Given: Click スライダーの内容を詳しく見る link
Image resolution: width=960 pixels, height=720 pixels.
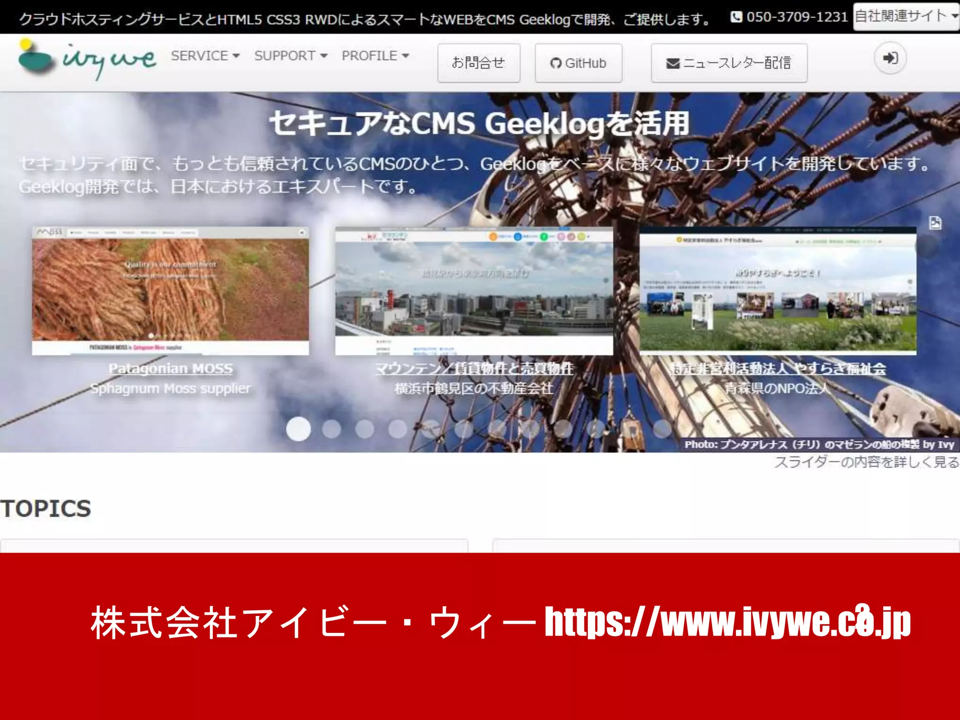Looking at the screenshot, I should 867,462.
